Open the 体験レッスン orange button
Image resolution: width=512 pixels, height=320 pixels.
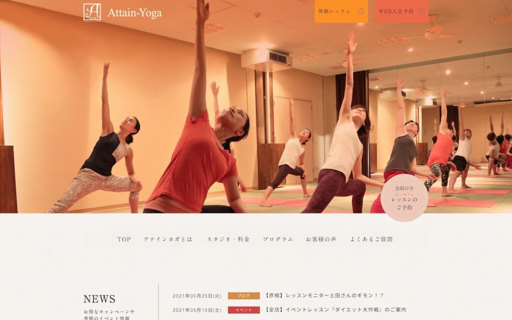341,11
